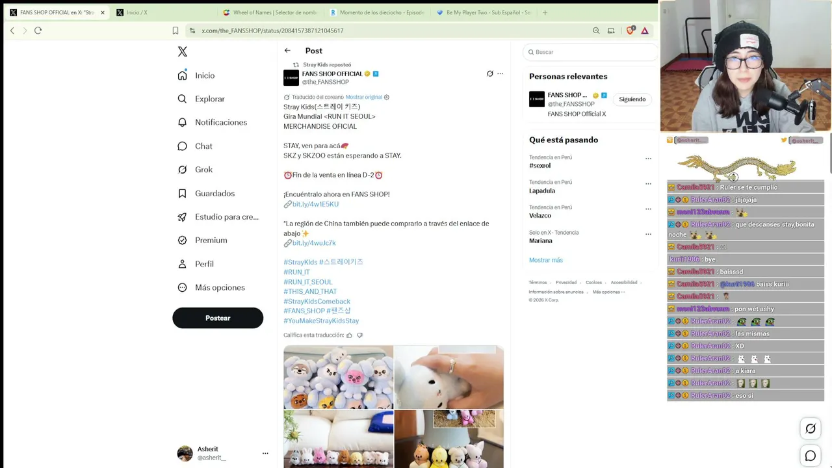832x468 pixels.
Task: Open the post's three-dot menu
Action: pyautogui.click(x=500, y=73)
